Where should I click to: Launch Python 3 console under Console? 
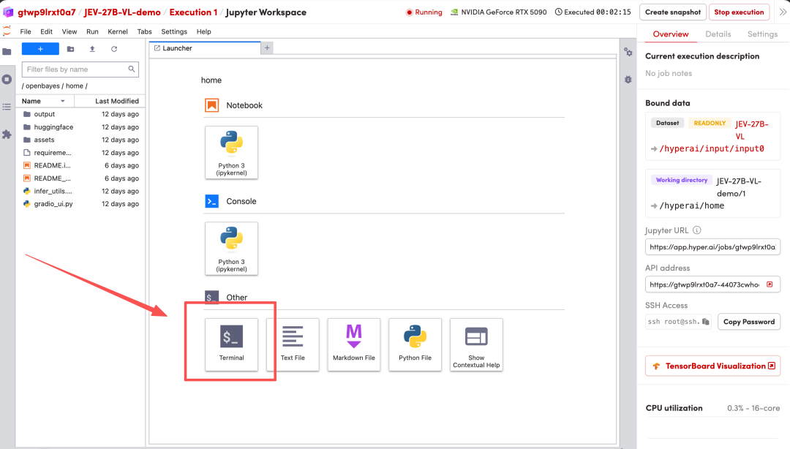[231, 249]
